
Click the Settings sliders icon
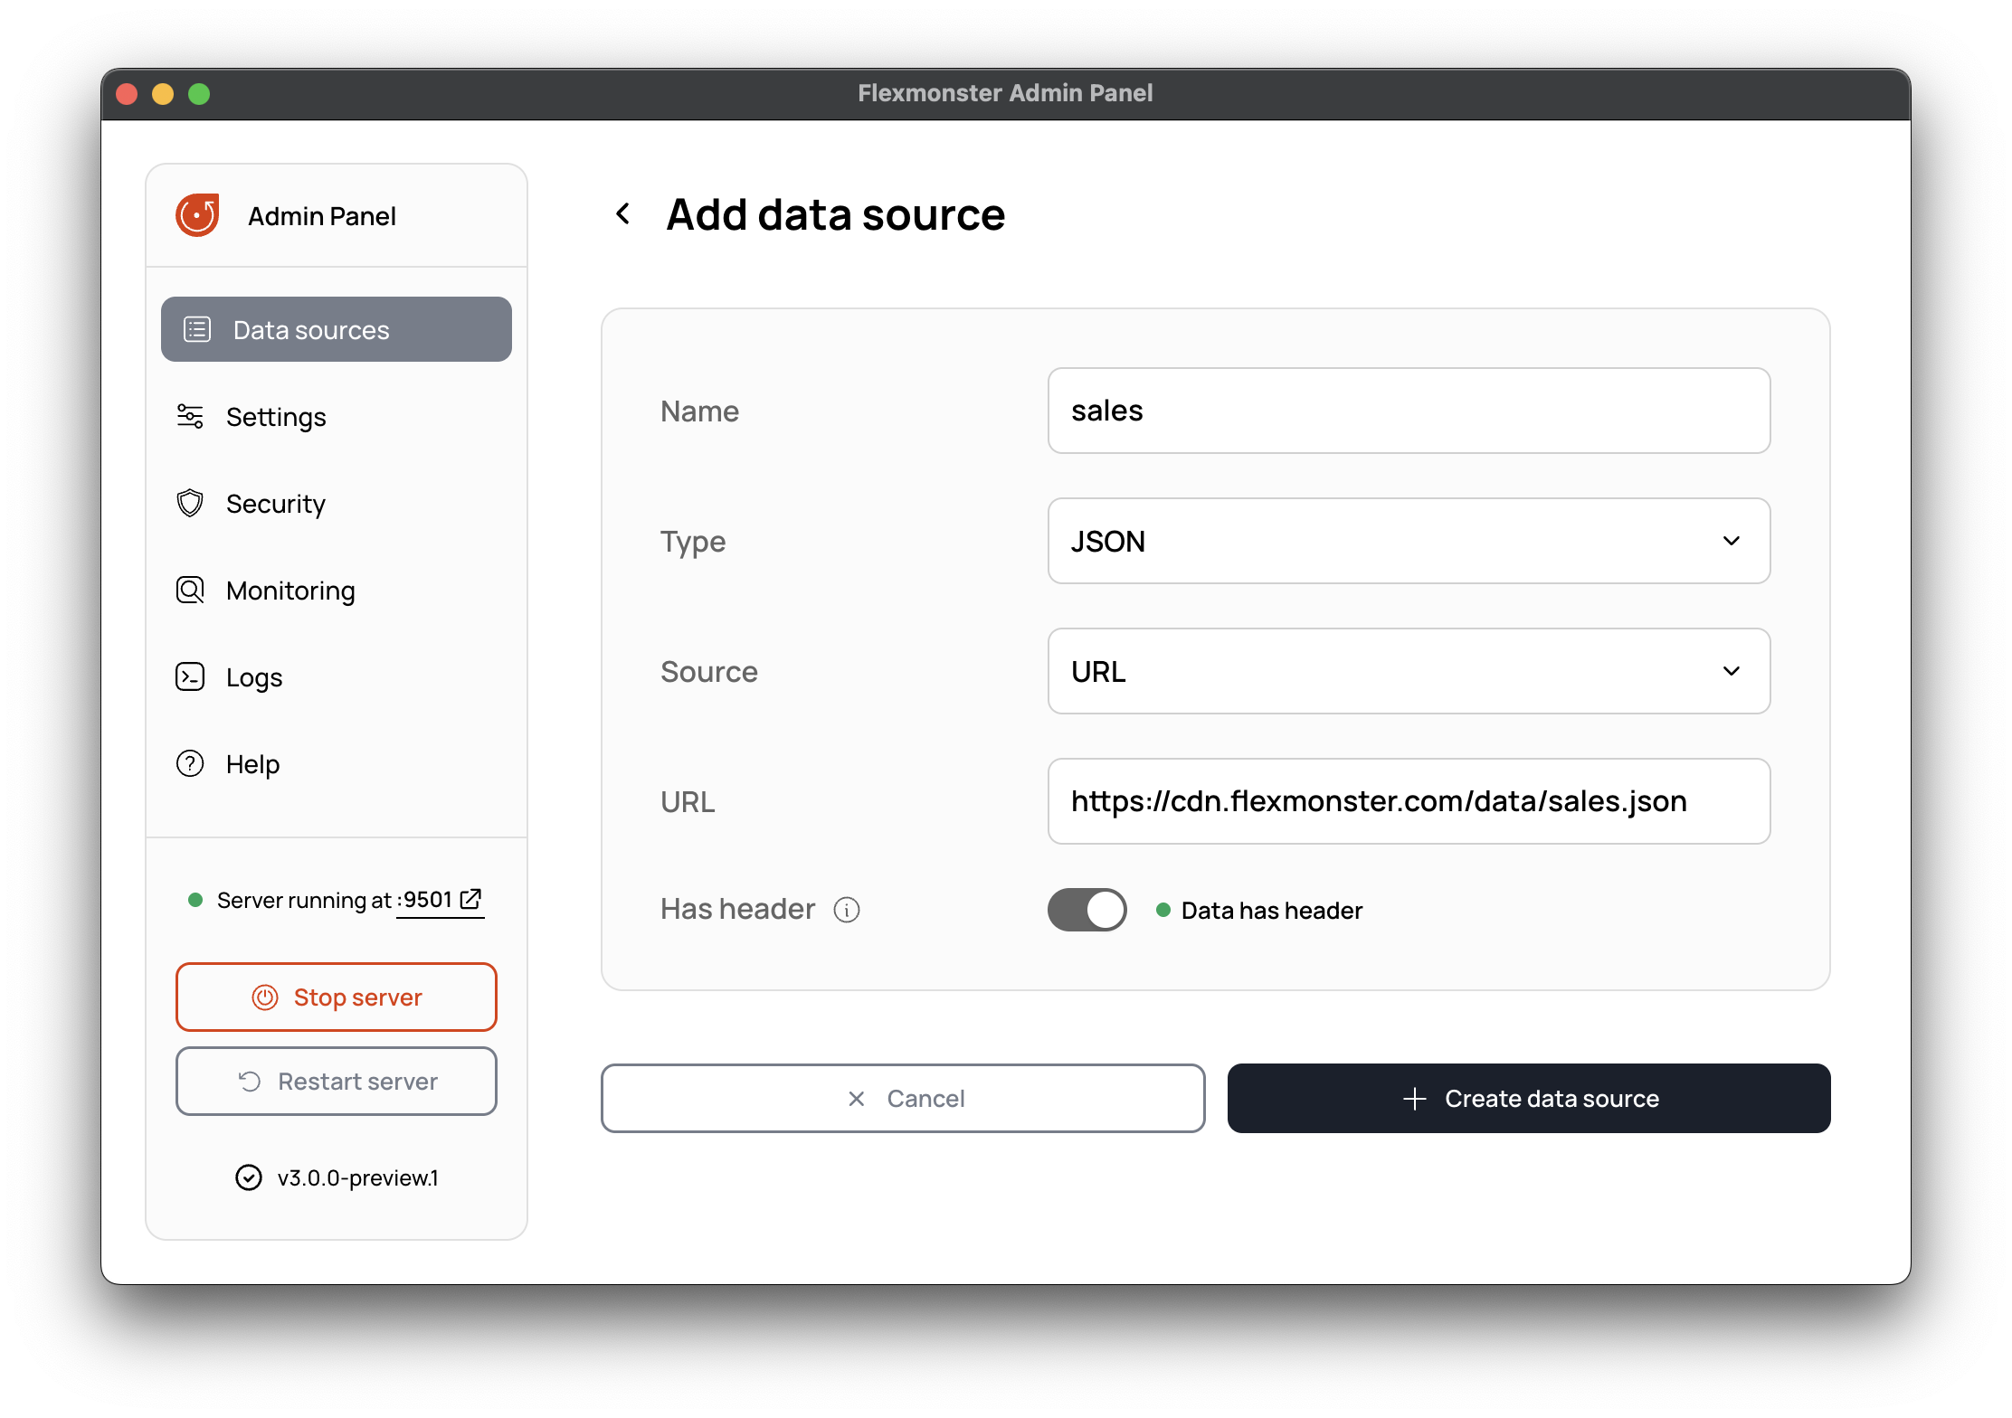click(x=190, y=417)
